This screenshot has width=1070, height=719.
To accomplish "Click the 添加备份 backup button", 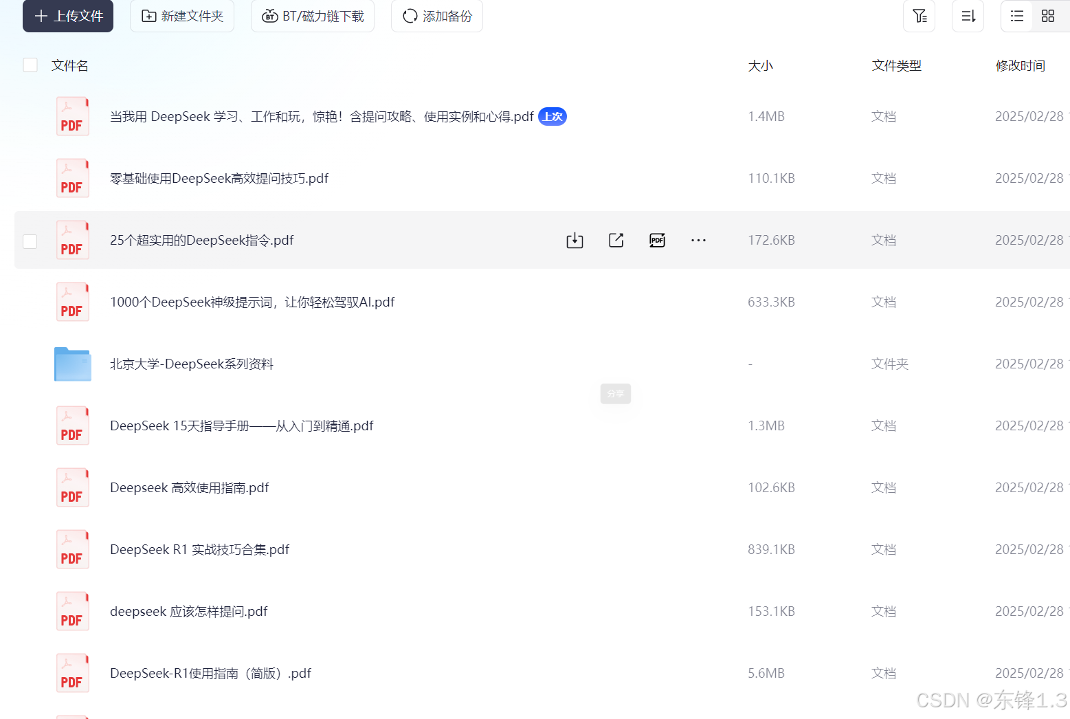I will tap(437, 16).
